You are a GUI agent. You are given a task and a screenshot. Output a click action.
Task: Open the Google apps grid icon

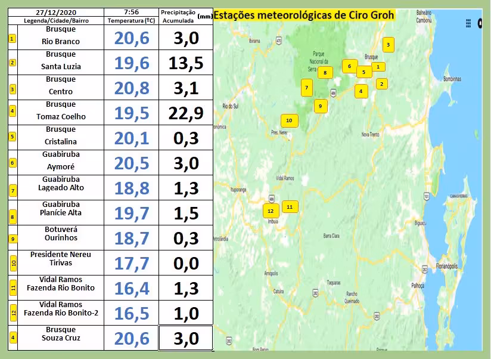468,23
